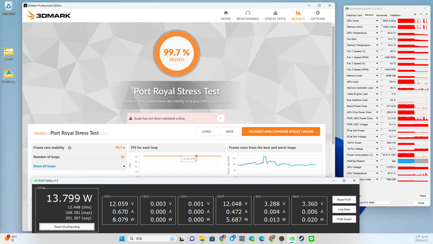The height and width of the screenshot is (244, 433).
Task: Open GPU-Z hamburger menu icon
Action: point(426,14)
